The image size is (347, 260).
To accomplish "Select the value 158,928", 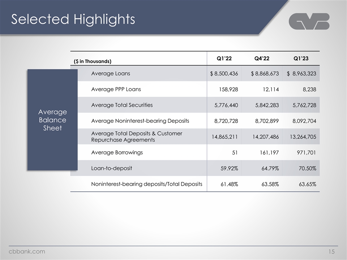I will (x=228, y=90).
